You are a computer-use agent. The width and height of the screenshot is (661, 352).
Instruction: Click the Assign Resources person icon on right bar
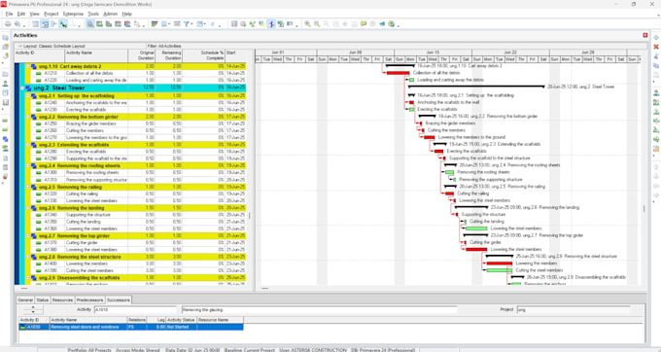pos(656,93)
